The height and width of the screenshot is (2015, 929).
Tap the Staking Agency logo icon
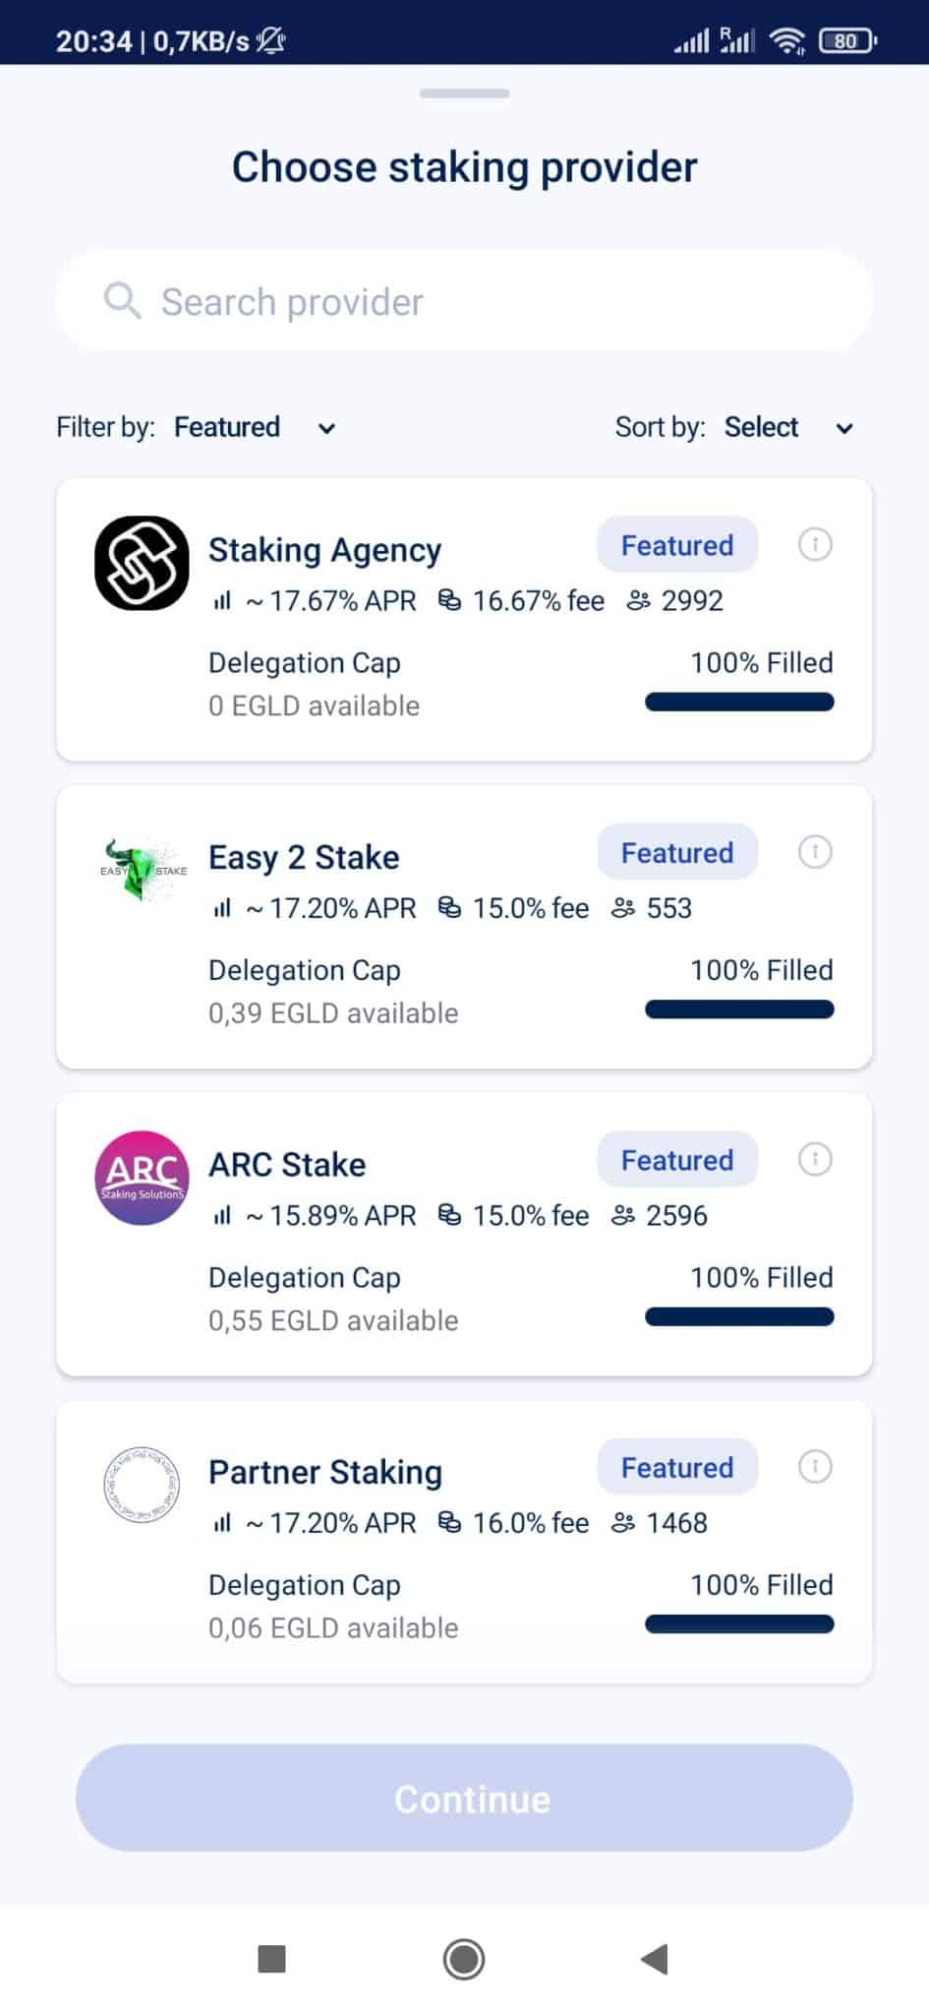point(142,563)
